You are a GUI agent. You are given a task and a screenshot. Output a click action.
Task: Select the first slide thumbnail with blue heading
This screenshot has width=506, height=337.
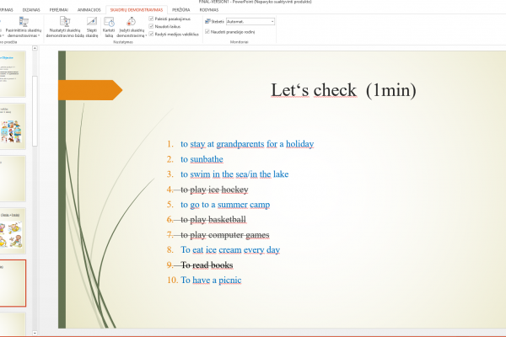(13, 74)
